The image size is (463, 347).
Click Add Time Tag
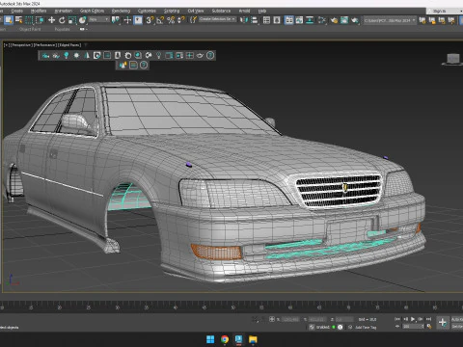366,327
